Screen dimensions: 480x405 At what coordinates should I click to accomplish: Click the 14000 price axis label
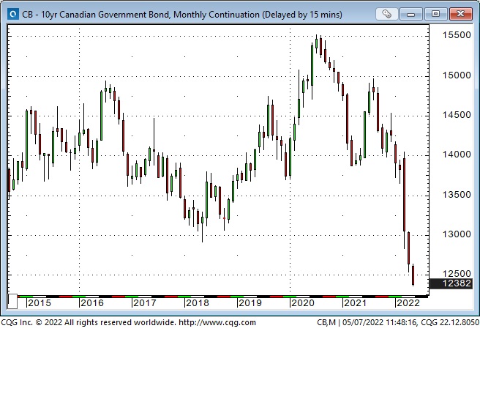tap(457, 155)
